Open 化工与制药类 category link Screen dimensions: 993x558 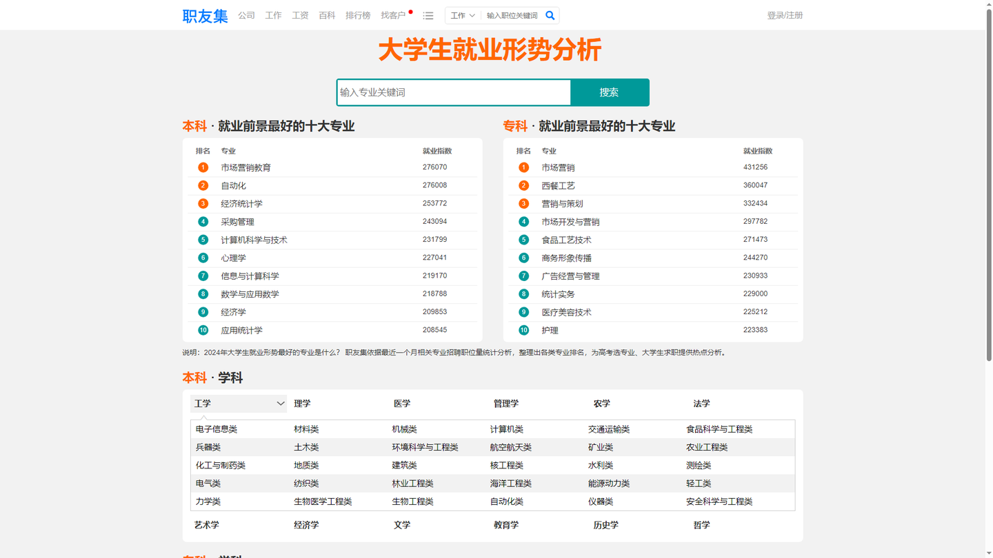pyautogui.click(x=221, y=466)
